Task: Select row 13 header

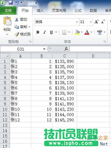Action: (5, 125)
